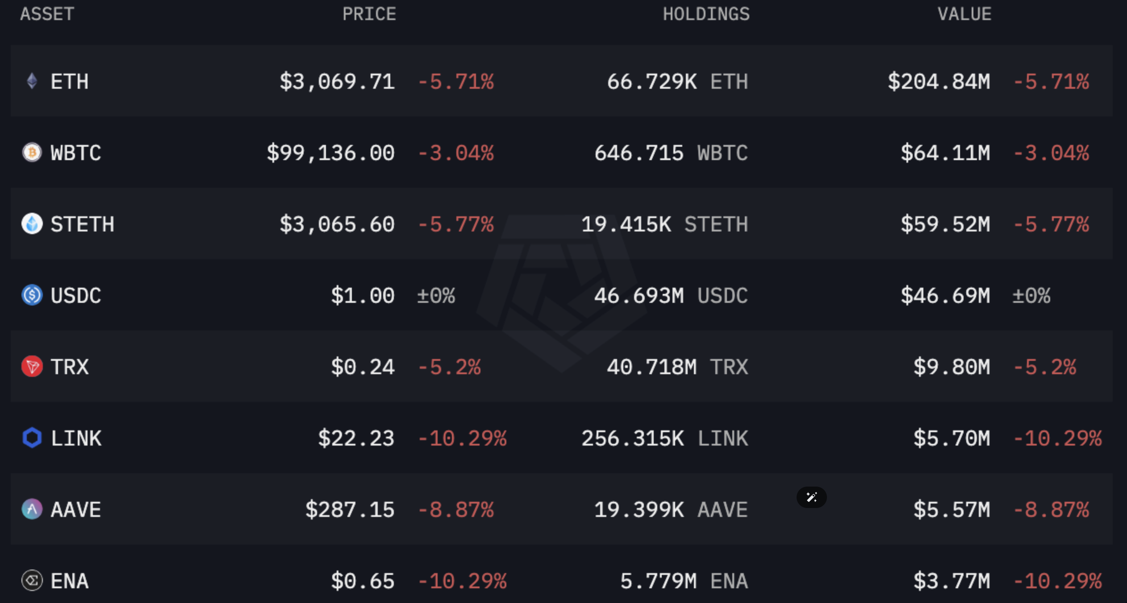Click the STETH droplet token icon
Image resolution: width=1127 pixels, height=603 pixels.
(x=32, y=224)
